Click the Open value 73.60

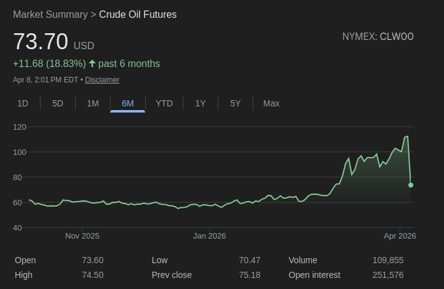click(x=93, y=260)
